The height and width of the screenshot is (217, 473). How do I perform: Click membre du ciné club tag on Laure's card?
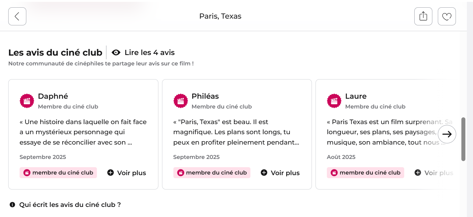[x=365, y=173]
